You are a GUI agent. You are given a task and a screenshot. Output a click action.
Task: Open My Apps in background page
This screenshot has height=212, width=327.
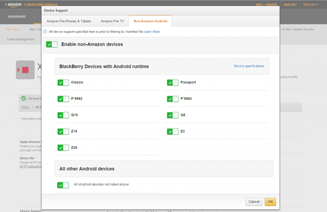tap(13, 29)
